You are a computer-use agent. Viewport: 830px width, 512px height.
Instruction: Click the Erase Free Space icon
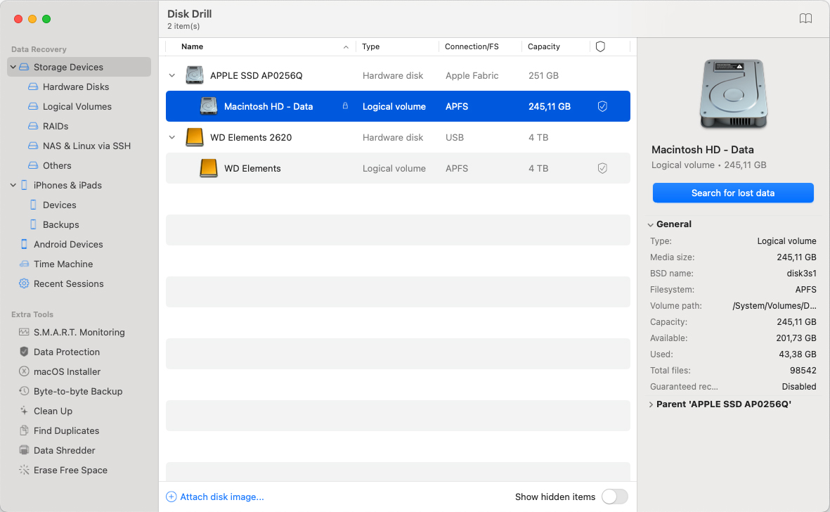coord(24,470)
